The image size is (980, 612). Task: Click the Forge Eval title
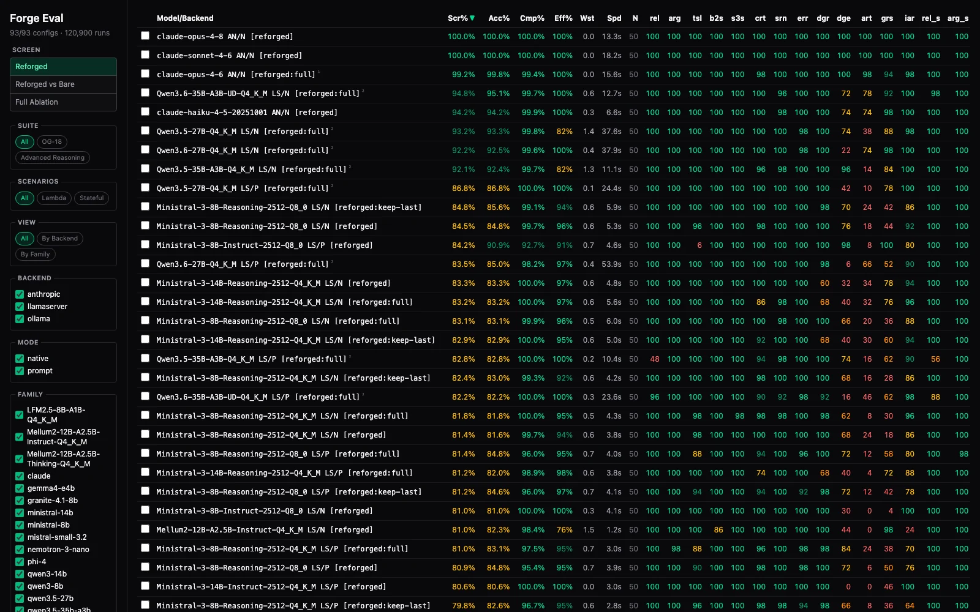tap(37, 18)
